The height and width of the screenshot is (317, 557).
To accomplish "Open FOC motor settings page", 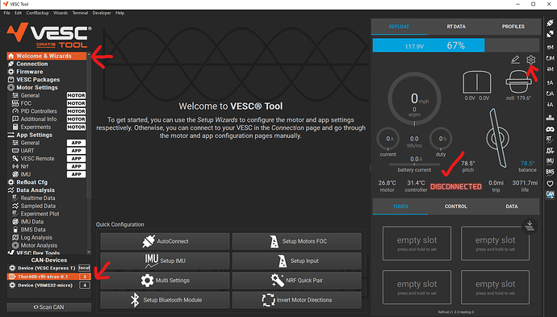I will point(47,103).
